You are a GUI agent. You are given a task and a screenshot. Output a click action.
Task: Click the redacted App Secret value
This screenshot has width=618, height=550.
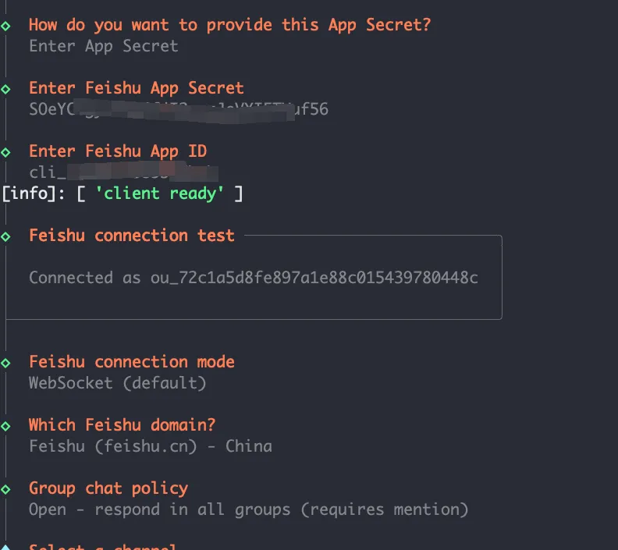[x=178, y=109]
